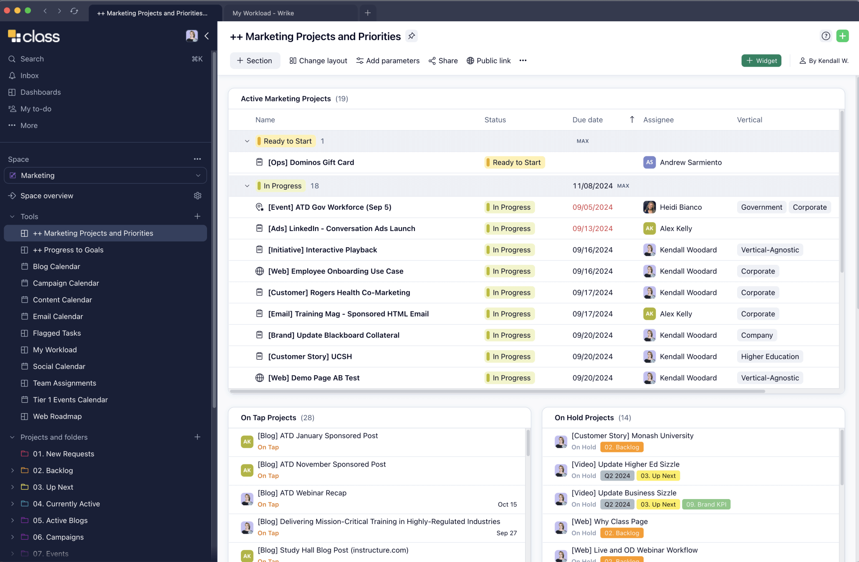Click the In Progress status of Interactive Playback
Screen dimensions: 859x562
point(510,250)
